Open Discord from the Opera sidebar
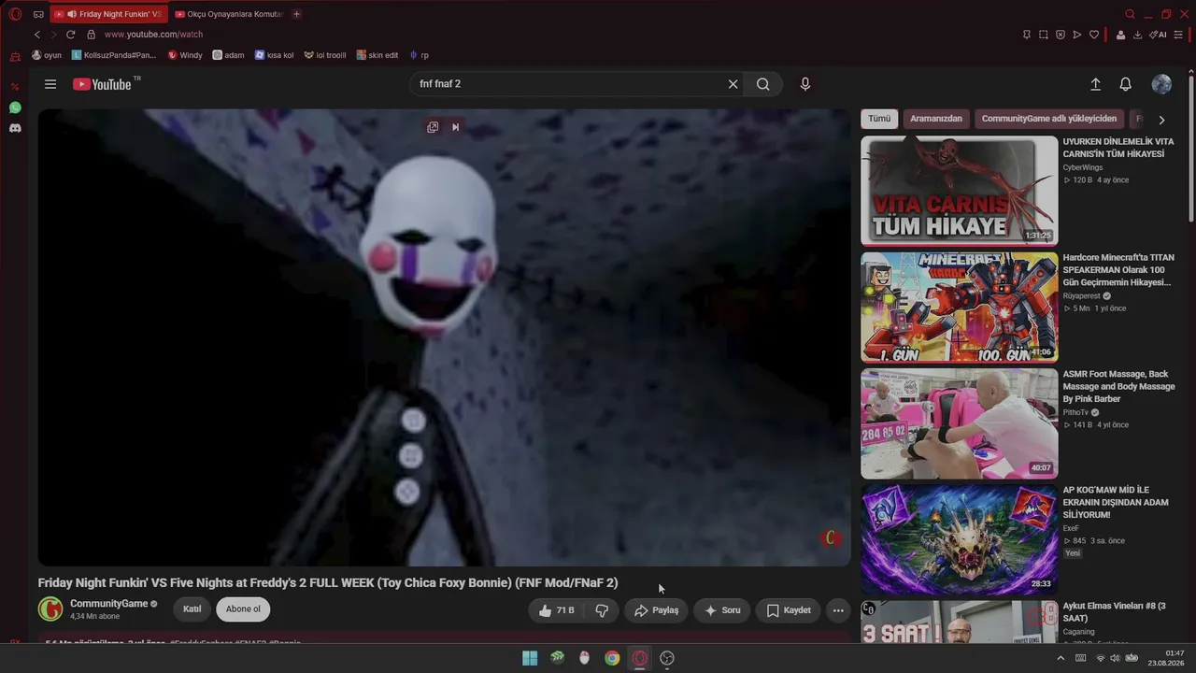The height and width of the screenshot is (673, 1196). point(15,128)
